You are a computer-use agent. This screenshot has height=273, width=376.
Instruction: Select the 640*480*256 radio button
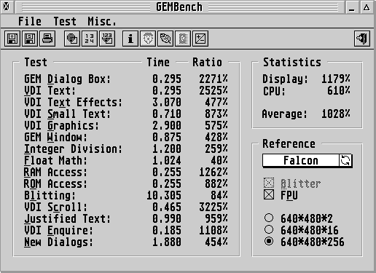point(269,241)
